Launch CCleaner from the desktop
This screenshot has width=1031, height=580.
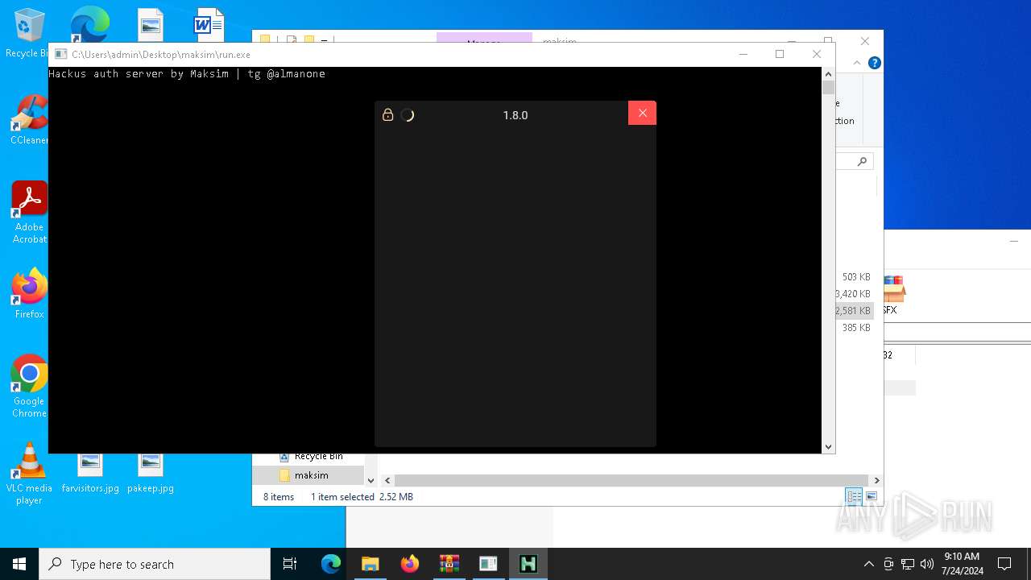point(29,119)
